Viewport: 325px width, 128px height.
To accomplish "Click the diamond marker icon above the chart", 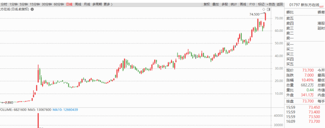I will coord(264,9).
